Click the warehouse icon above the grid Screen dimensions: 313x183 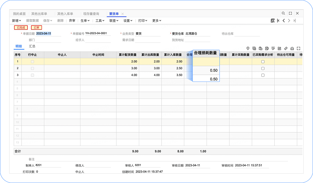(x=292, y=48)
